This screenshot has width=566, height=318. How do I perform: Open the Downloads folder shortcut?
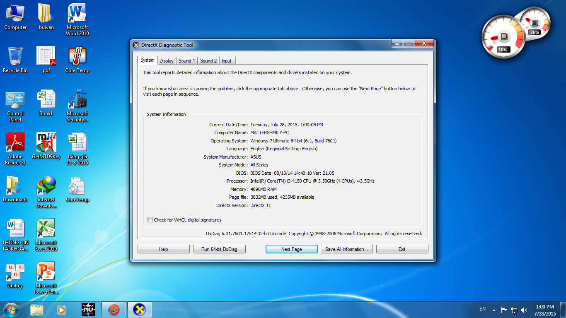[x=15, y=189]
